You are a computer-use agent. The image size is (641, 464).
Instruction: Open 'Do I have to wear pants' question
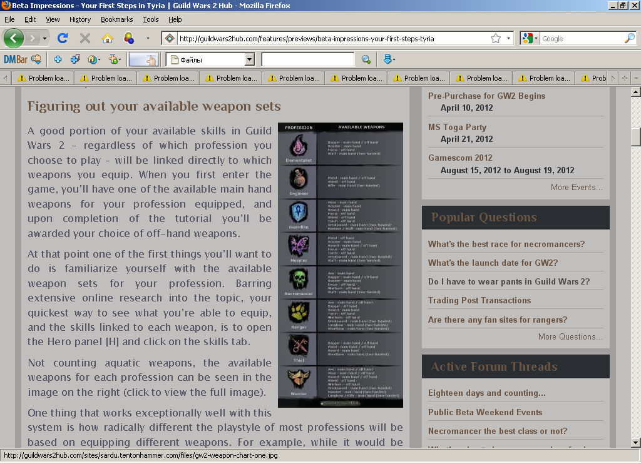(509, 282)
